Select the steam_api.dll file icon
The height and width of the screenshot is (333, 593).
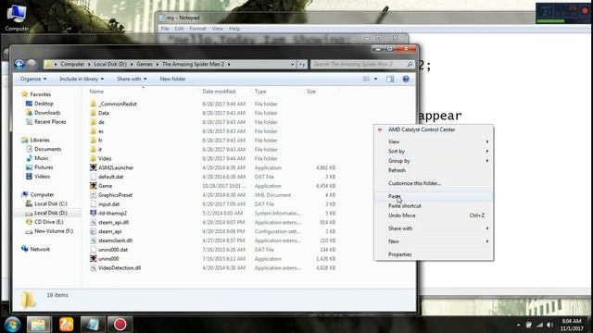(94, 222)
